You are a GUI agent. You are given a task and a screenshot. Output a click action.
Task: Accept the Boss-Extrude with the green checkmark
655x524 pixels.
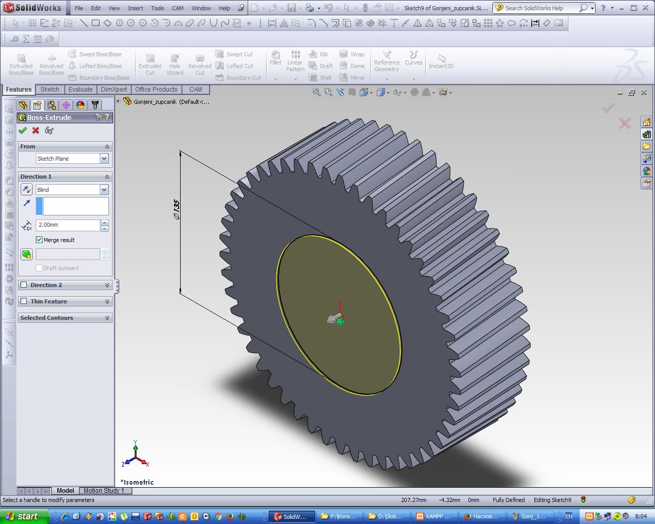click(23, 130)
